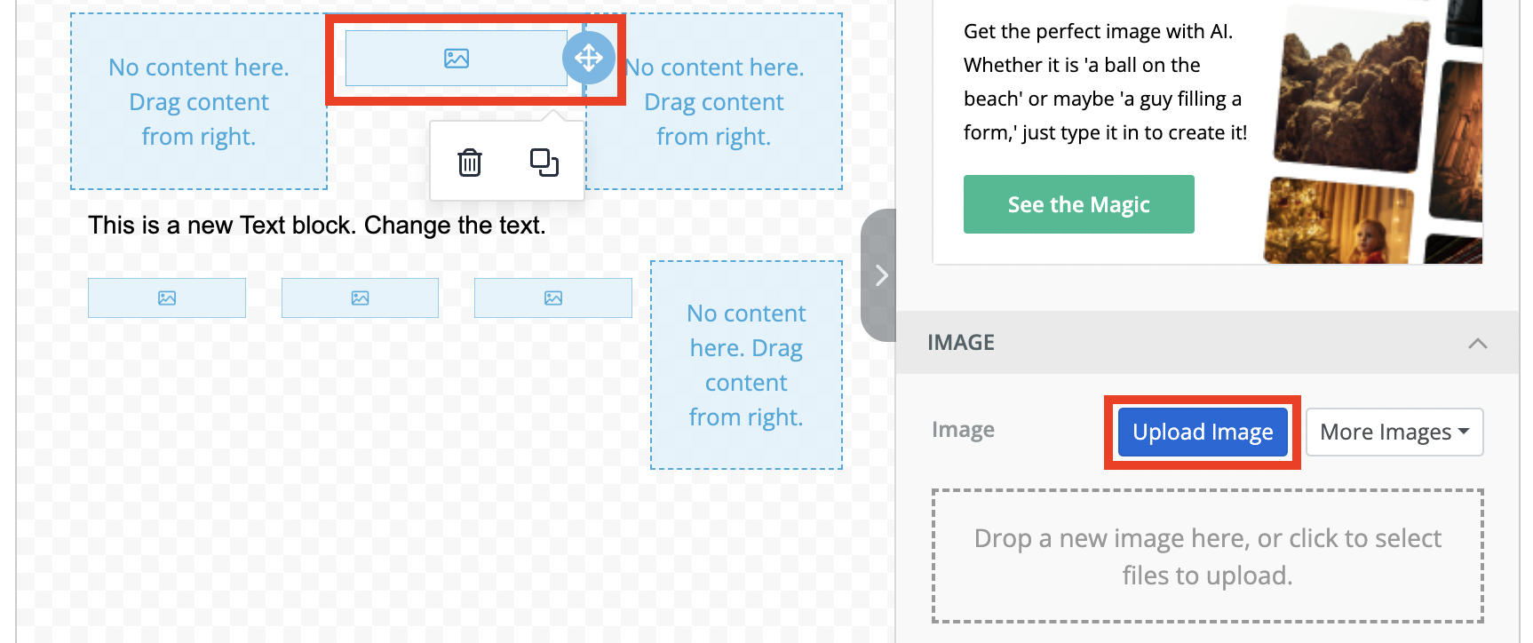
Task: Click the Upload Image button
Action: click(1203, 433)
